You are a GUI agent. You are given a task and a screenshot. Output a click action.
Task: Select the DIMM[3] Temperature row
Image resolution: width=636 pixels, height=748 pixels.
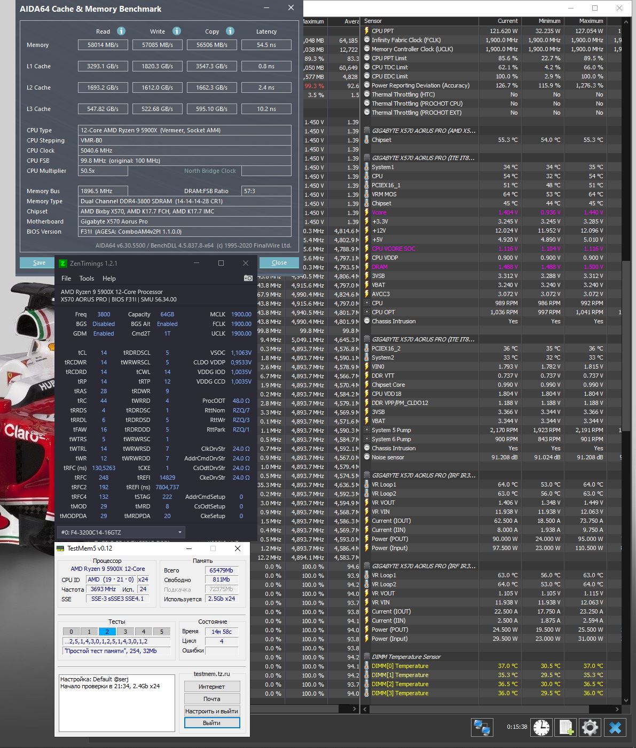[x=490, y=693]
